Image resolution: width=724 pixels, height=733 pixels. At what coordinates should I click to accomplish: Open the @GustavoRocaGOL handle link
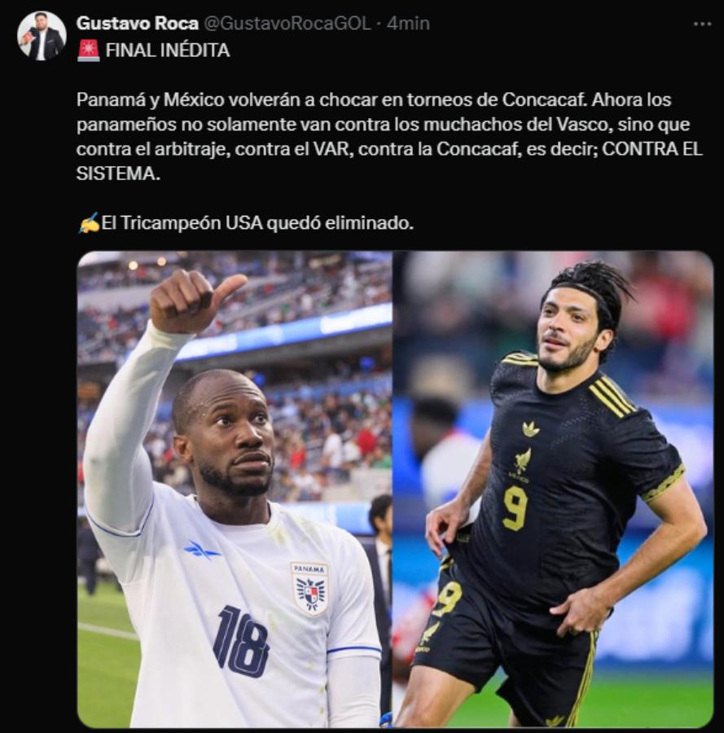[x=287, y=23]
